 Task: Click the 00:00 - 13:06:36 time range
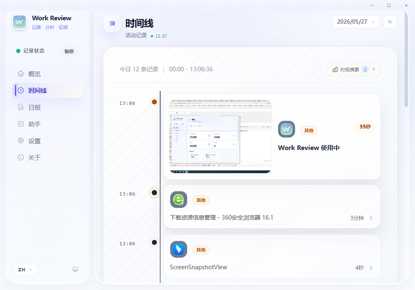191,69
